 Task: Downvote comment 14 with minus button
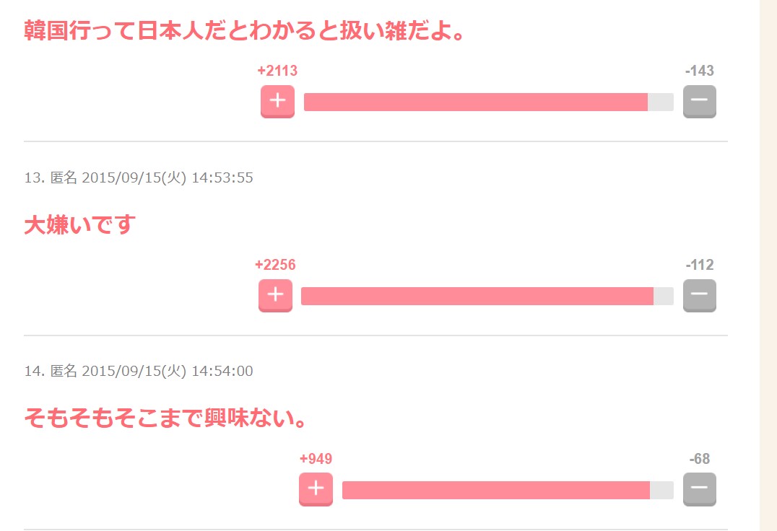click(x=699, y=488)
